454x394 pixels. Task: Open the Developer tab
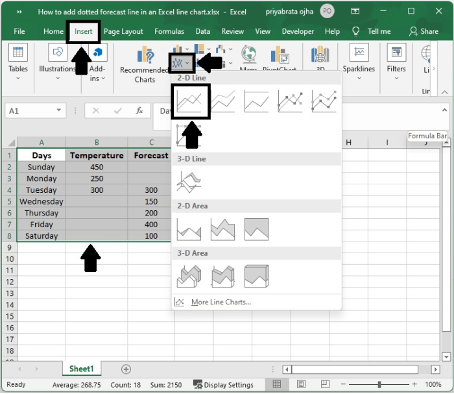(x=298, y=31)
